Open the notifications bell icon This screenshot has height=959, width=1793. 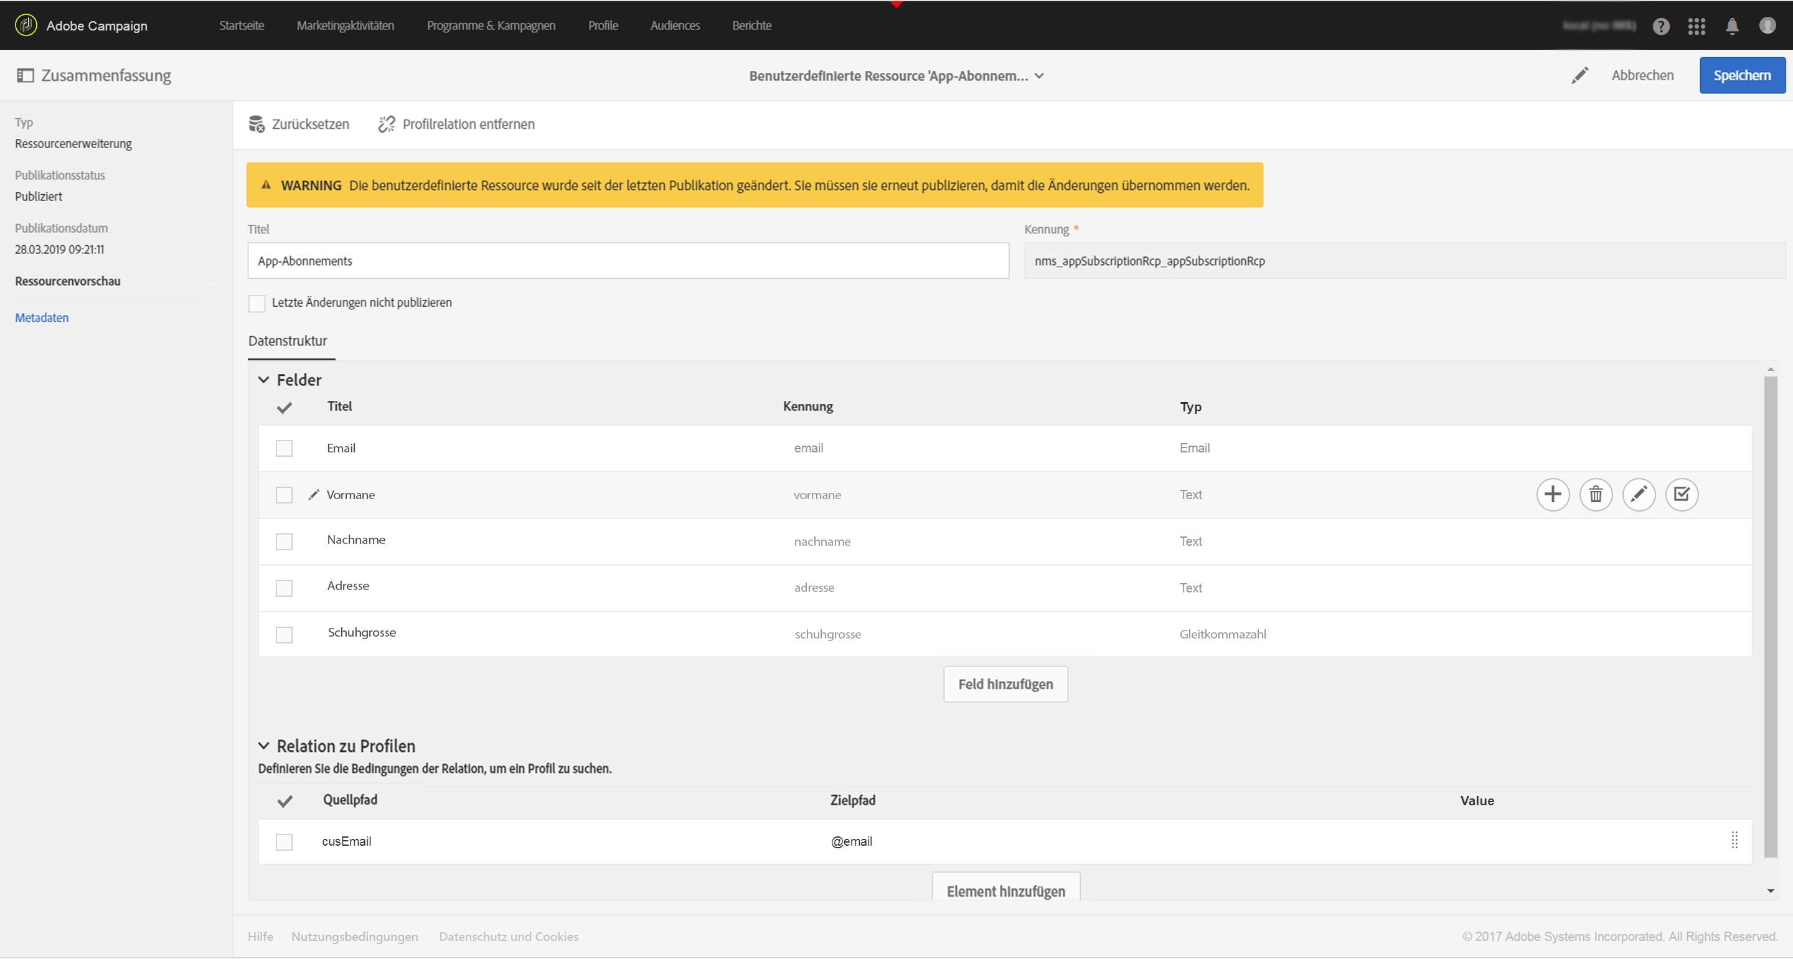point(1732,26)
